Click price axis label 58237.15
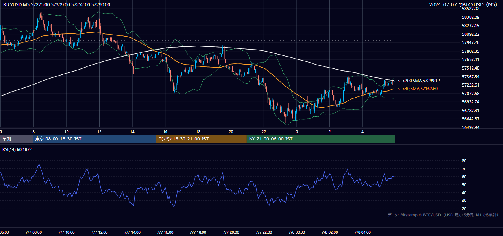 coord(471,26)
